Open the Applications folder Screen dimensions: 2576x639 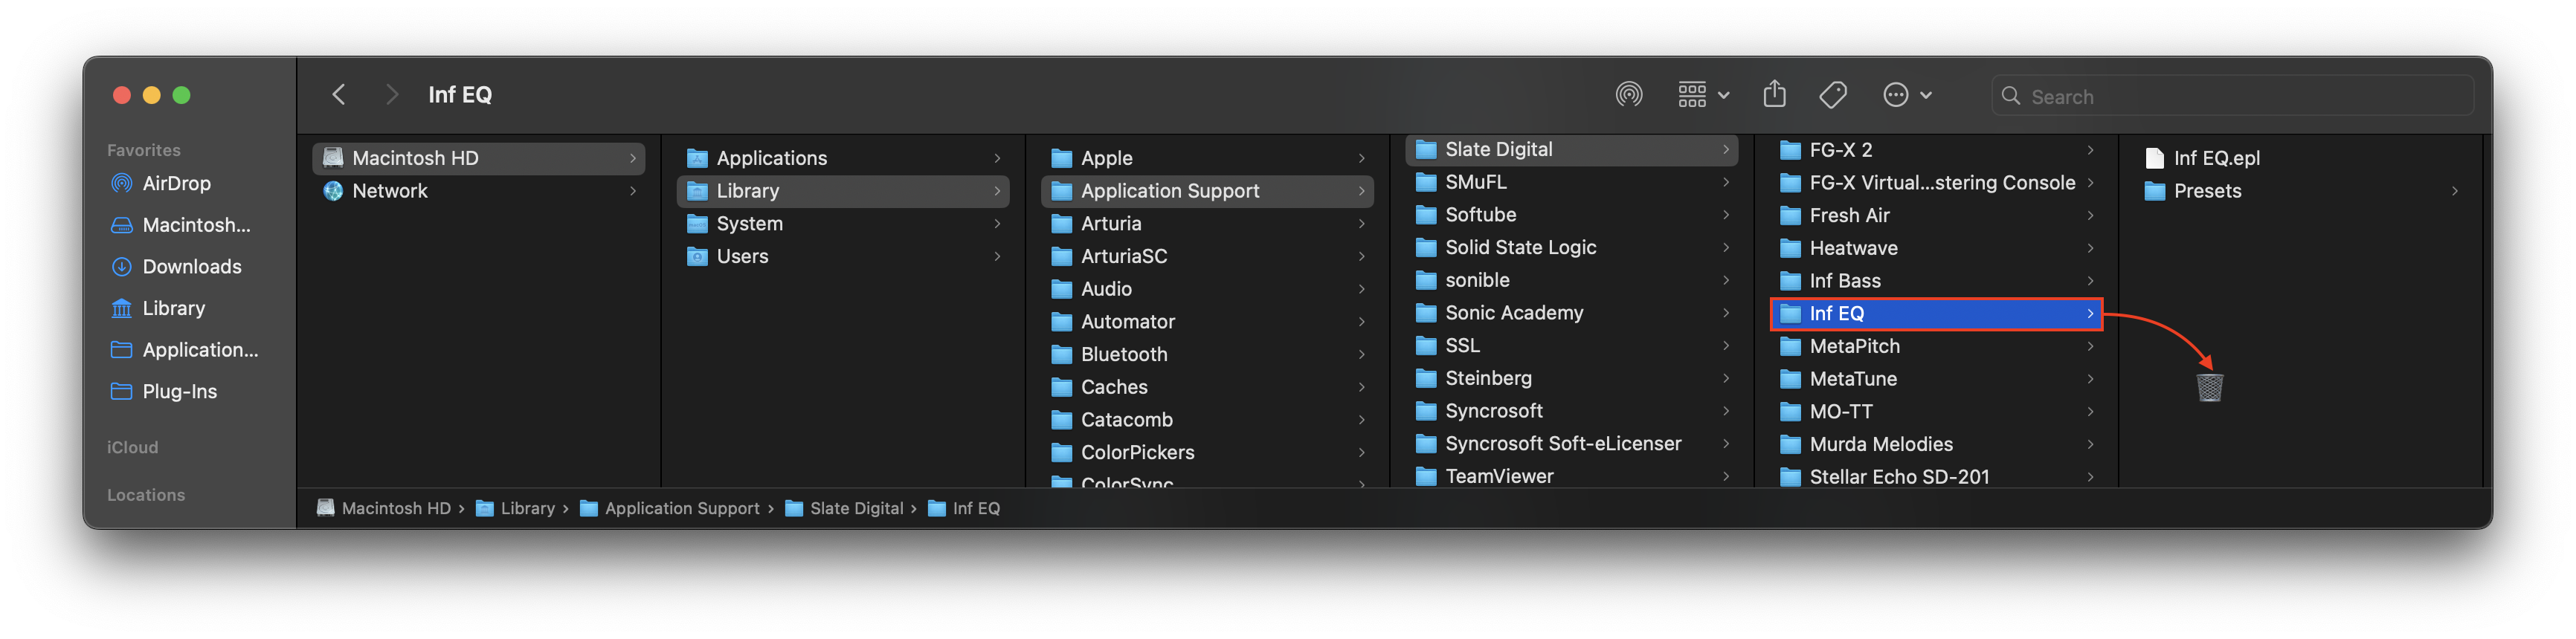pos(842,158)
